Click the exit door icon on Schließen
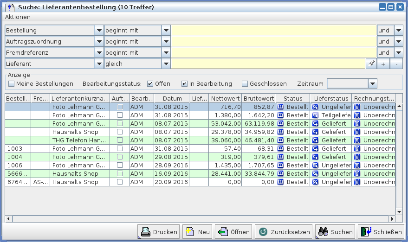The height and width of the screenshot is (242, 408). 366,232
